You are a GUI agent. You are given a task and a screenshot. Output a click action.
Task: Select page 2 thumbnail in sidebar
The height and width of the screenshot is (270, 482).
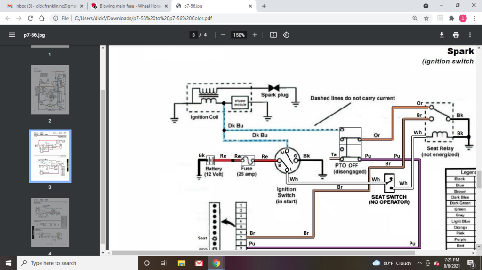pyautogui.click(x=50, y=89)
